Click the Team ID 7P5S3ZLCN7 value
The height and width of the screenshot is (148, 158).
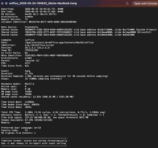(31, 50)
